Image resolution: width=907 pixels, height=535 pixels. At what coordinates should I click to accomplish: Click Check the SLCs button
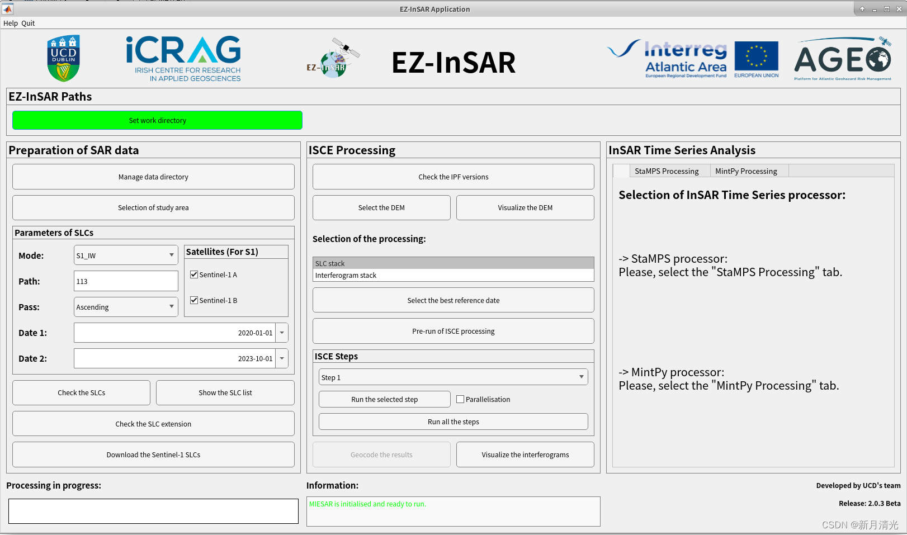[x=81, y=393]
